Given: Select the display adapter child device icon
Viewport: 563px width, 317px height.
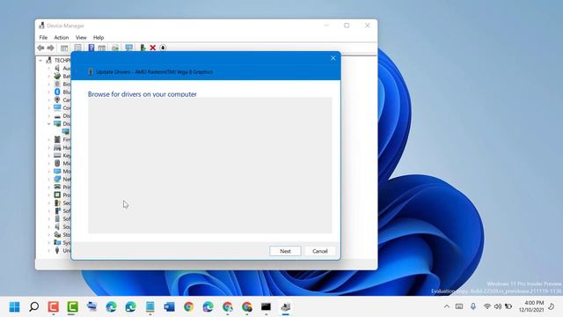Looking at the screenshot, I should click(66, 131).
